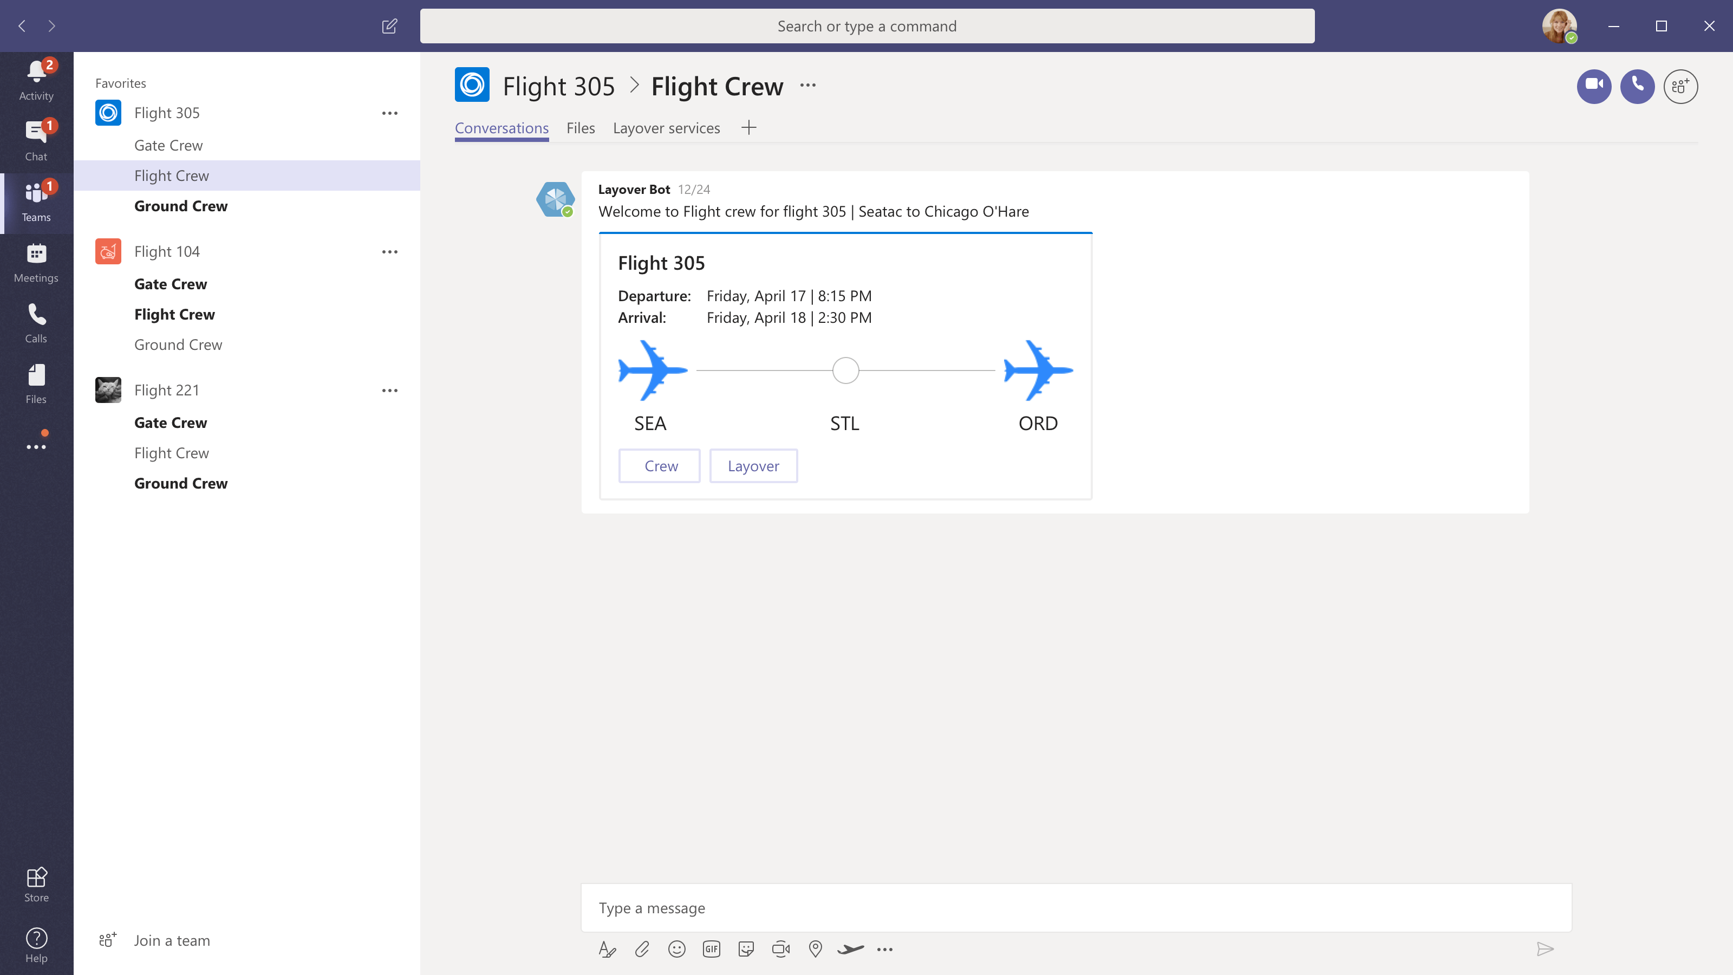
Task: Send the message with arrow icon
Action: tap(1545, 949)
